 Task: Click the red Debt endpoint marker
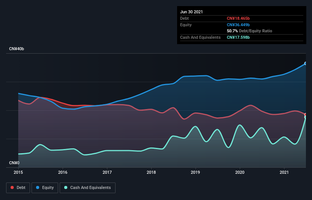[x=306, y=114]
